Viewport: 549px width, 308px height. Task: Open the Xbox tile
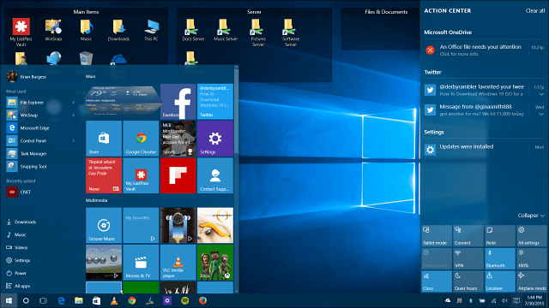click(215, 263)
